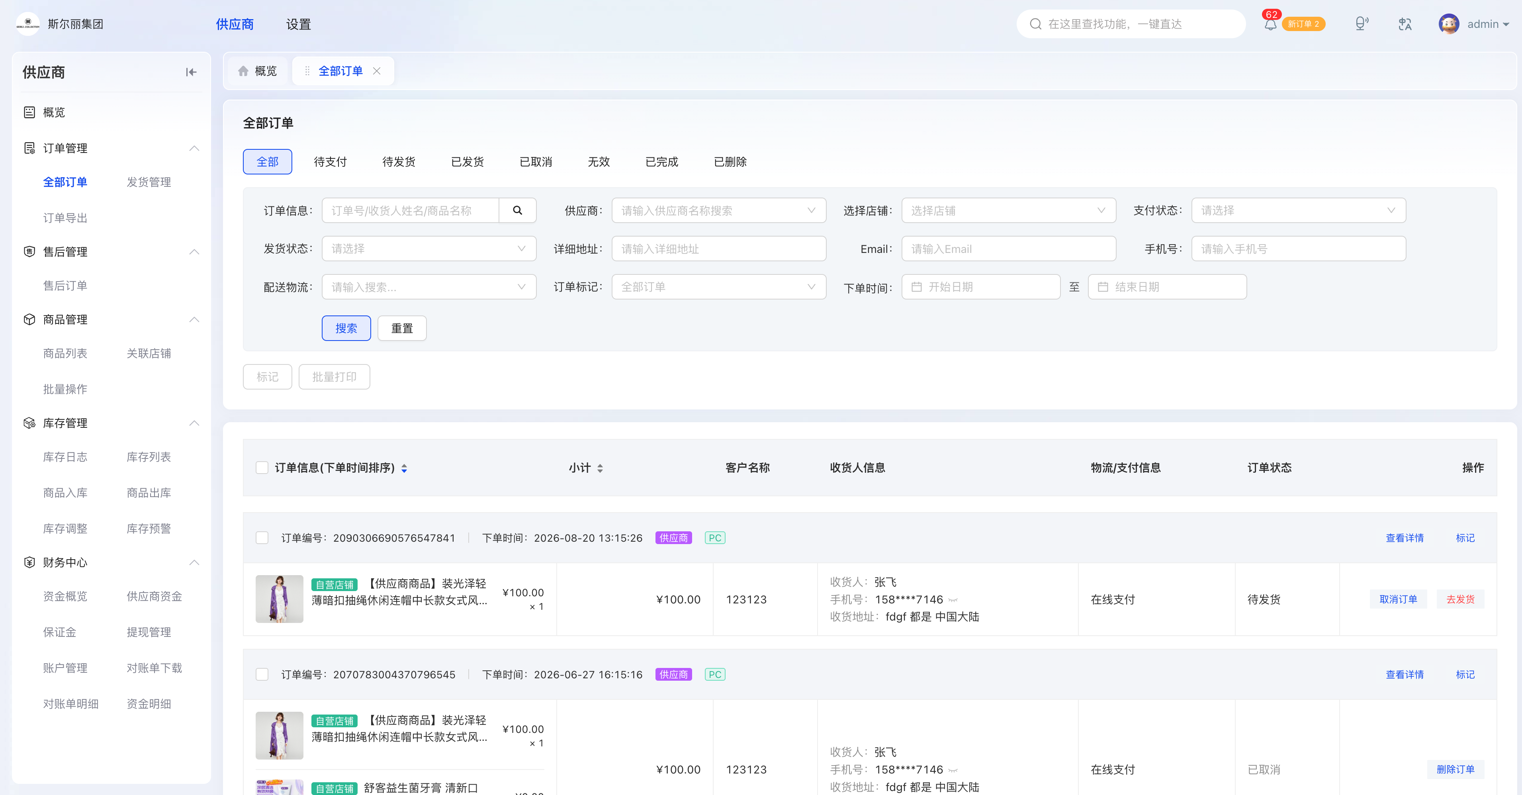Open the 供应商 name dropdown
1522x795 pixels.
click(x=718, y=210)
